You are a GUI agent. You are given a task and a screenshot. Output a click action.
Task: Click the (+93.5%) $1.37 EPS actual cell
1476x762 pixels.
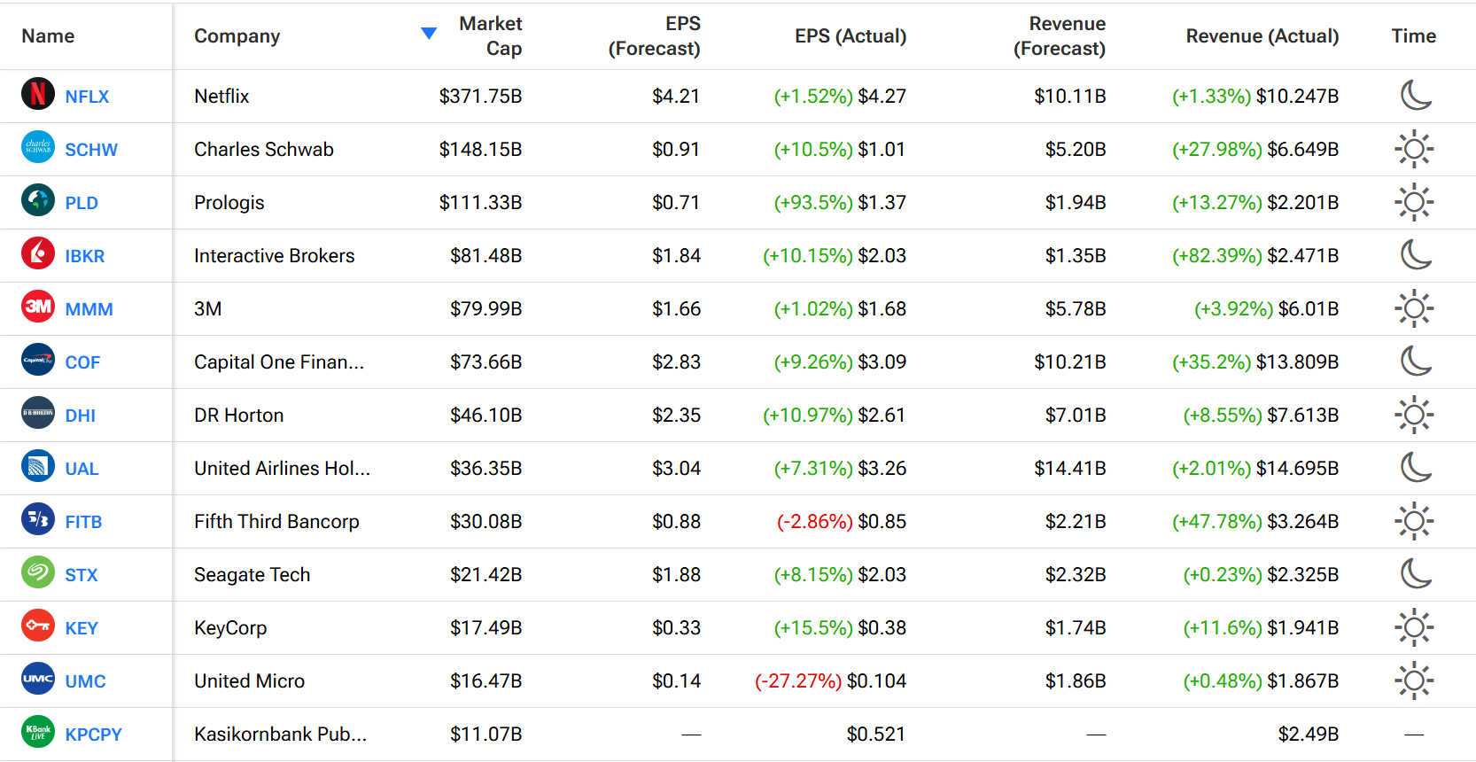[840, 202]
